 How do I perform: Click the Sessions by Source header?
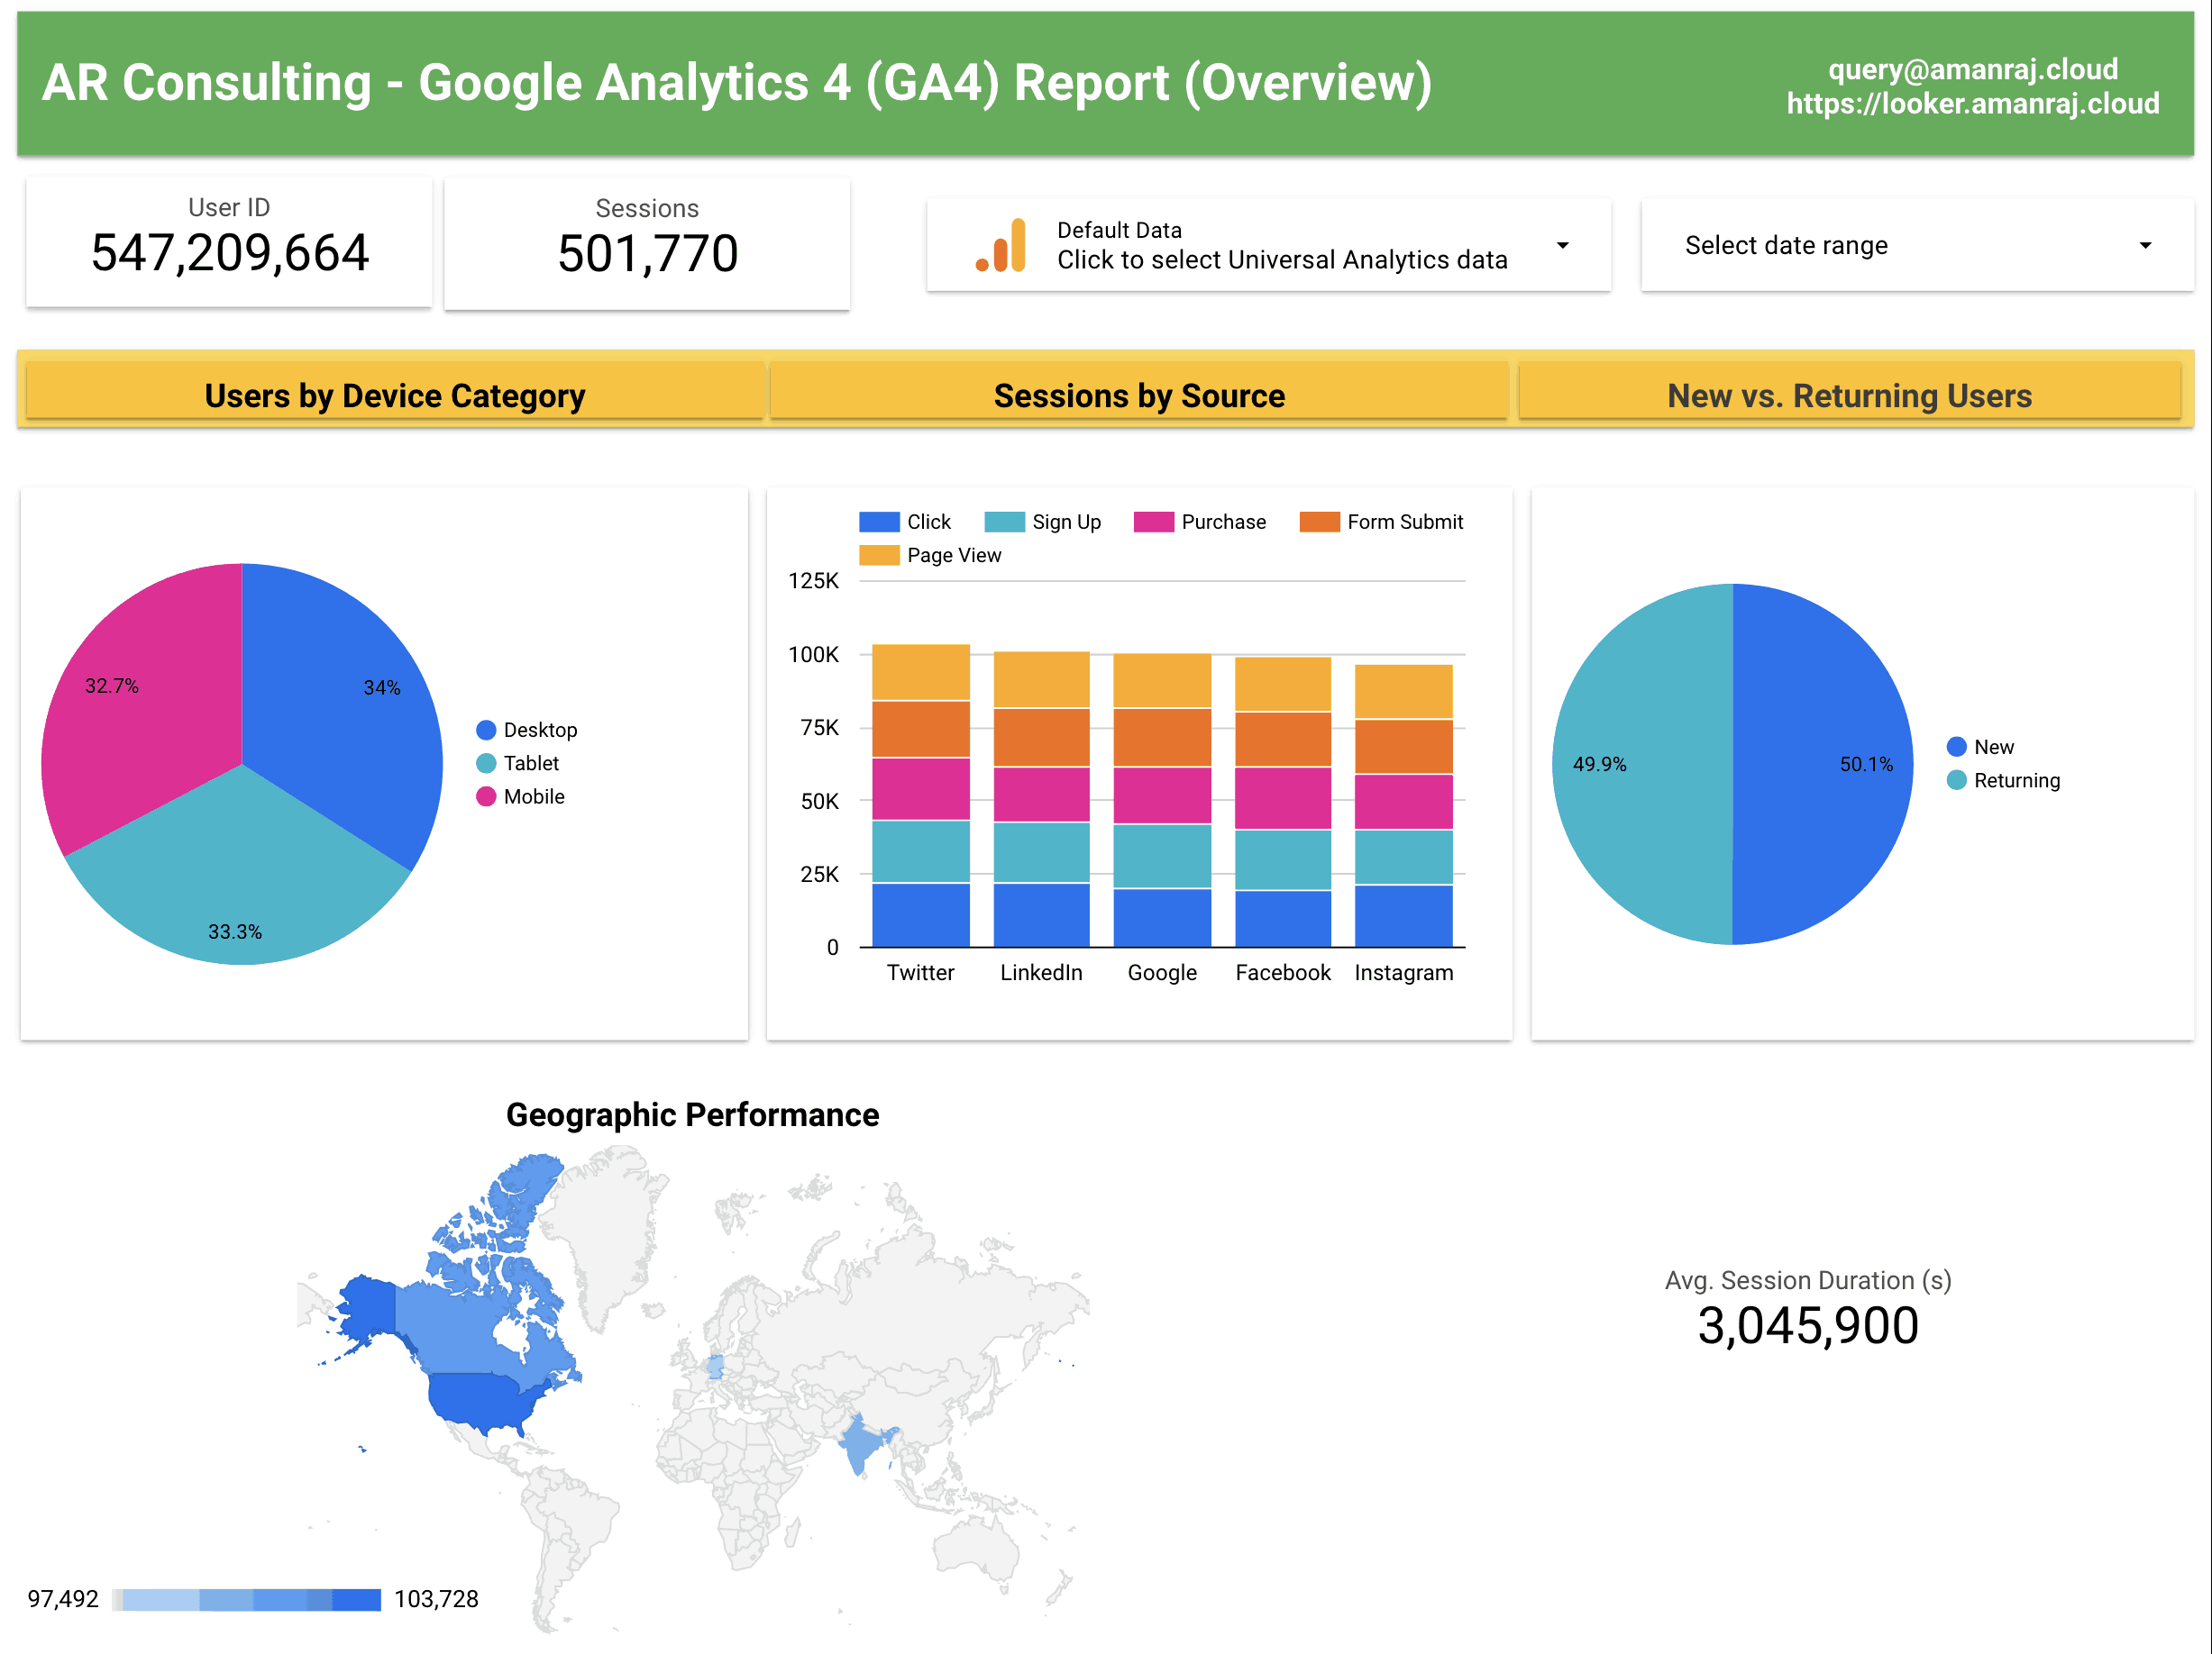click(x=1139, y=394)
